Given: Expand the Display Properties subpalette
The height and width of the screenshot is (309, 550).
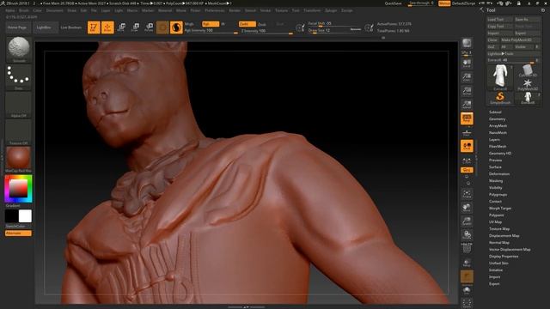Looking at the screenshot, I should pos(504,256).
